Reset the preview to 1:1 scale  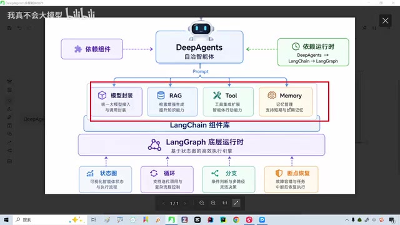click(x=224, y=203)
